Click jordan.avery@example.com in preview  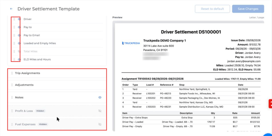click(244, 62)
